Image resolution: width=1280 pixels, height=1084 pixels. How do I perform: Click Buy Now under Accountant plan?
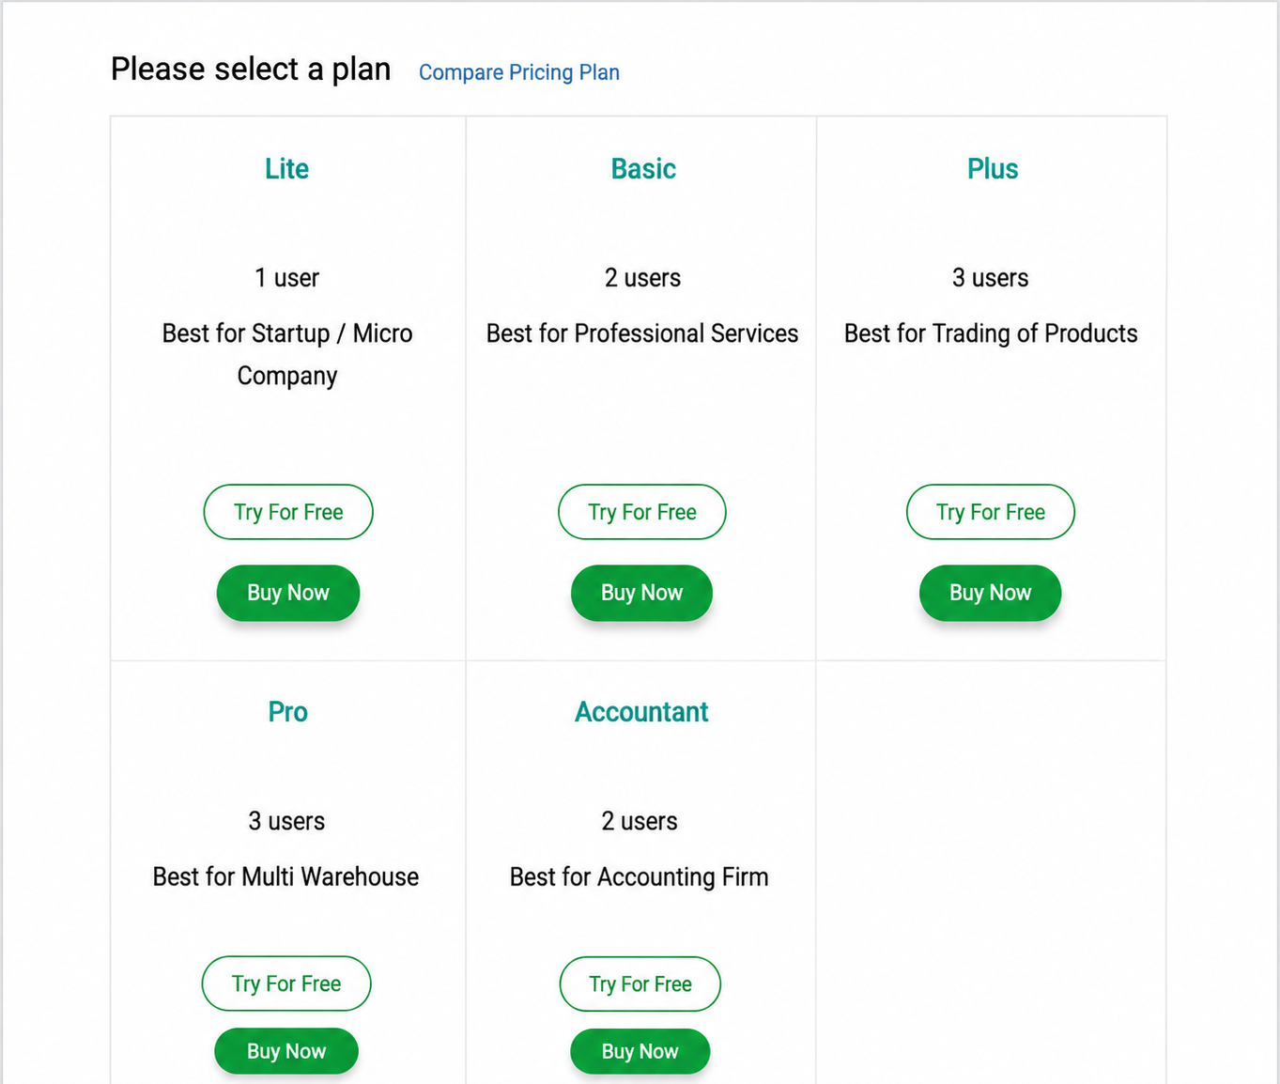(640, 1051)
